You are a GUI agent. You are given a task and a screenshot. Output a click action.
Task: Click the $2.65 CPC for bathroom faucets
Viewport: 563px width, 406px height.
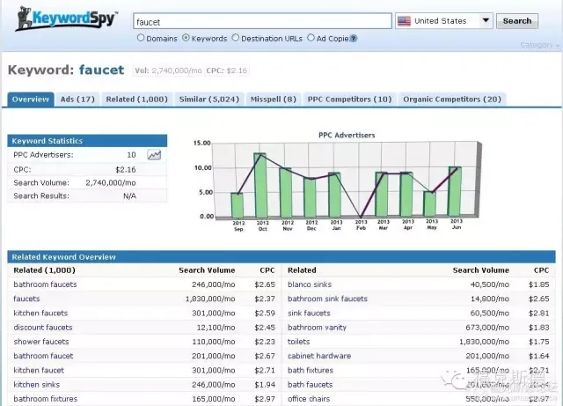pyautogui.click(x=265, y=284)
